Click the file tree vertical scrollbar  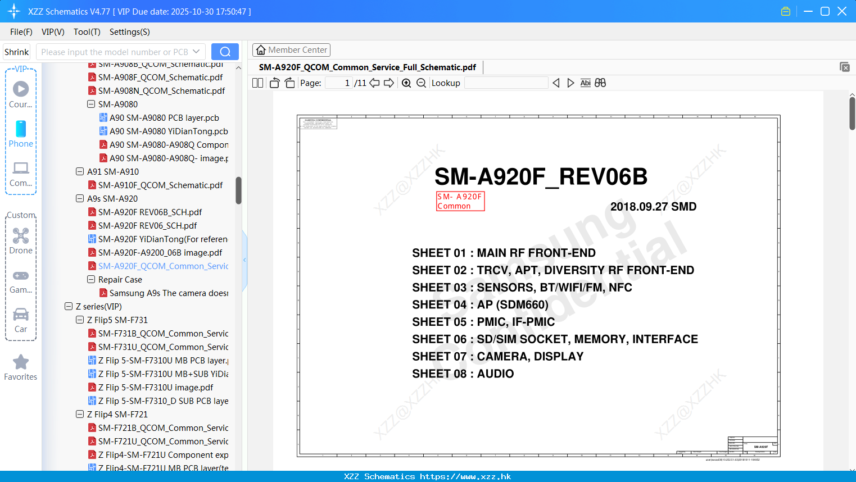tap(238, 190)
